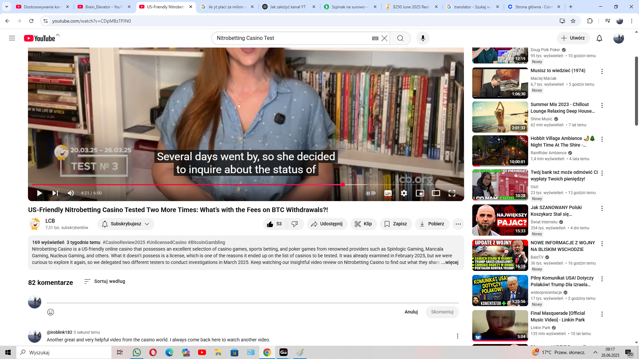Like the video with thumbs-up

click(x=275, y=224)
